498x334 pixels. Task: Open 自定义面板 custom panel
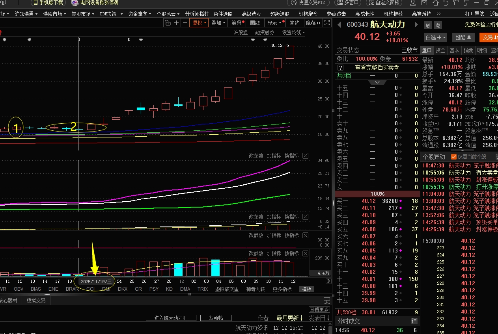(384, 3)
